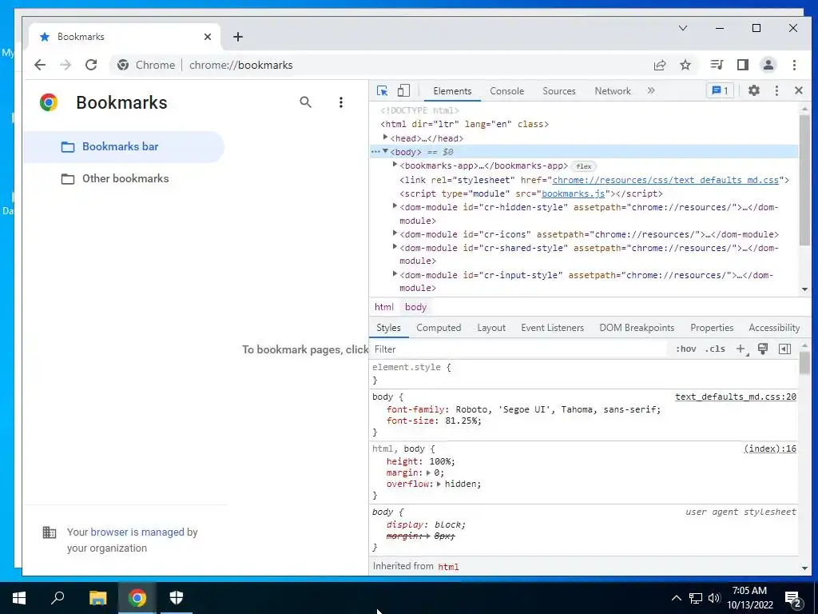Open the browser is managed link
The width and height of the screenshot is (818, 614).
[137, 532]
